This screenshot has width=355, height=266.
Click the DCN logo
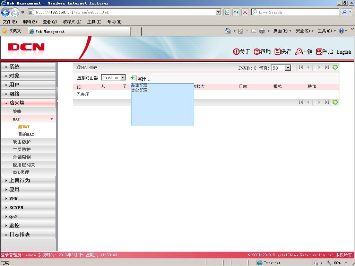[x=26, y=47]
